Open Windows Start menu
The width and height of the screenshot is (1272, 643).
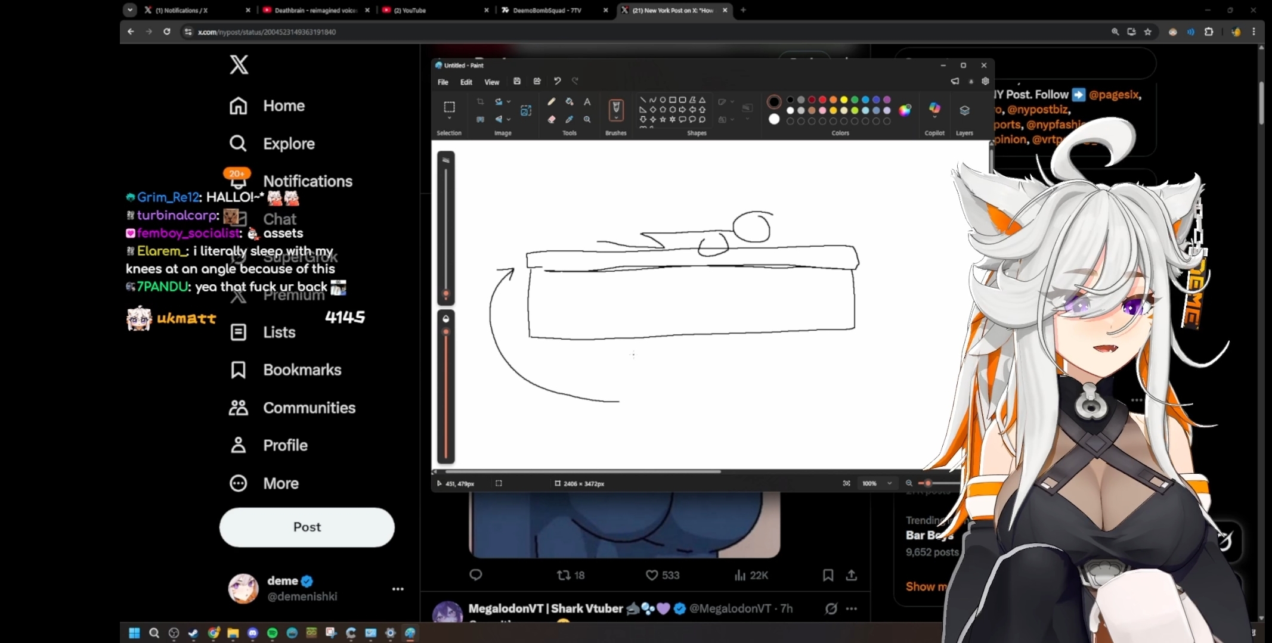134,633
